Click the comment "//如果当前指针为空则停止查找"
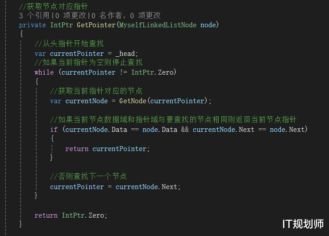Image resolution: width=329 pixels, height=236 pixels. coord(88,63)
